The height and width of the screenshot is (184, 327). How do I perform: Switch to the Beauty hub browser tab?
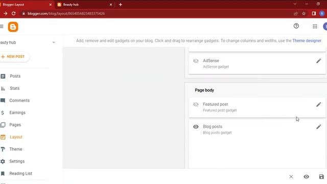click(x=83, y=5)
